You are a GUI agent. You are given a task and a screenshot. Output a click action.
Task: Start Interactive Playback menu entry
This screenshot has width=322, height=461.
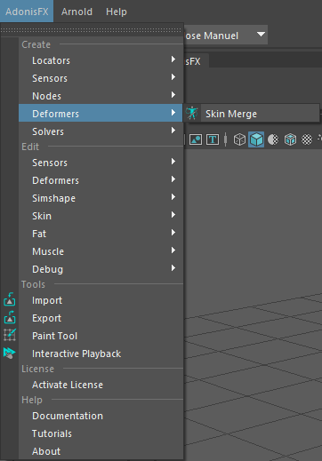coord(101,354)
